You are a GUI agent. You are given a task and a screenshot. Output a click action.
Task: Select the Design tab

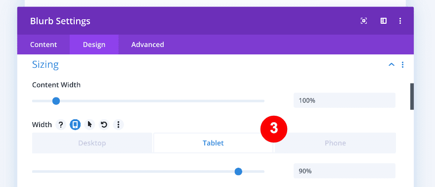click(x=94, y=45)
